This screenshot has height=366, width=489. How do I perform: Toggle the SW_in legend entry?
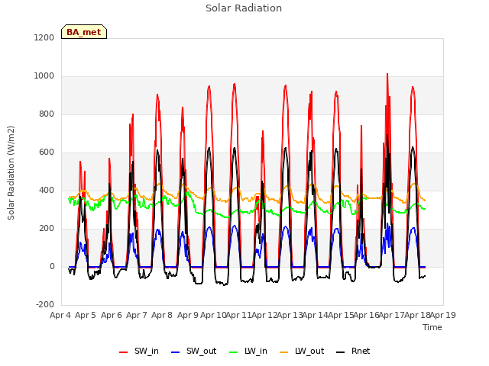pyautogui.click(x=139, y=351)
